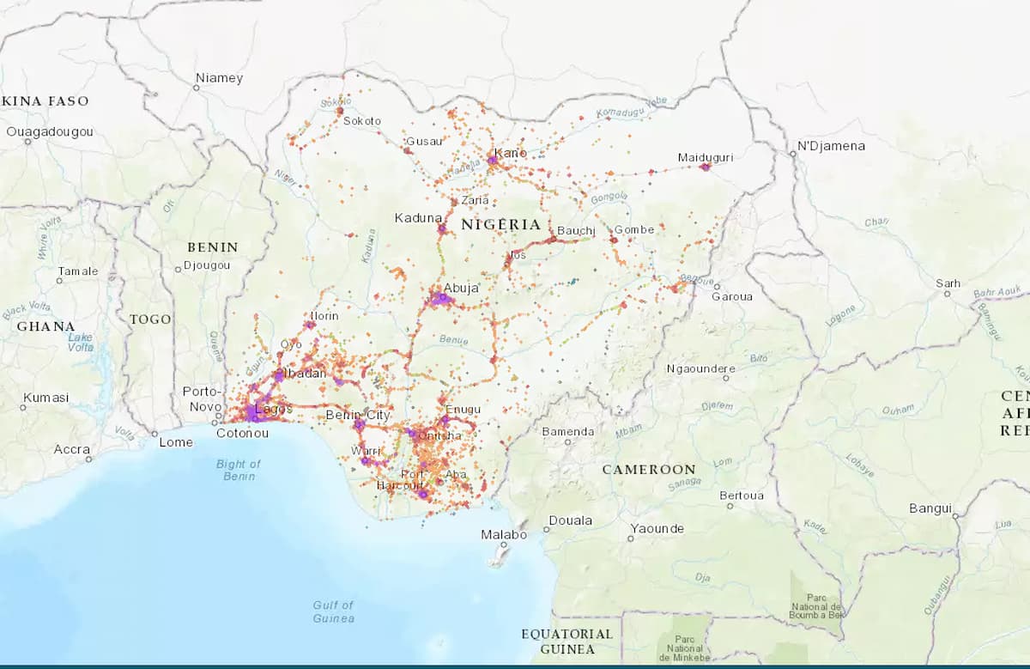Click the N'Djamena city label

click(x=832, y=146)
